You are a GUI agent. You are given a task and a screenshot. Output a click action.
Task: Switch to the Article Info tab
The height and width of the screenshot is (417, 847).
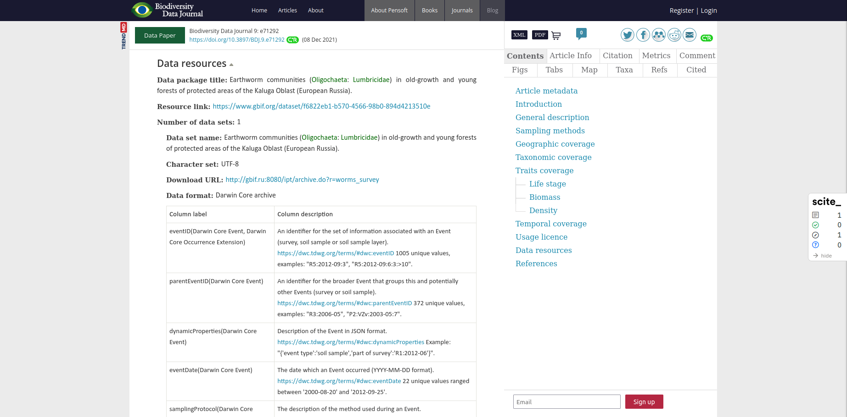[571, 55]
